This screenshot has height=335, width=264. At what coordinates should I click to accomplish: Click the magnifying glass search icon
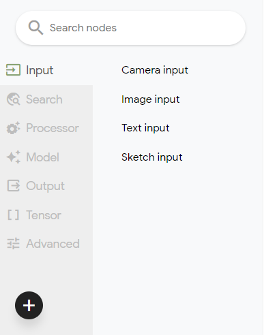pyautogui.click(x=35, y=28)
